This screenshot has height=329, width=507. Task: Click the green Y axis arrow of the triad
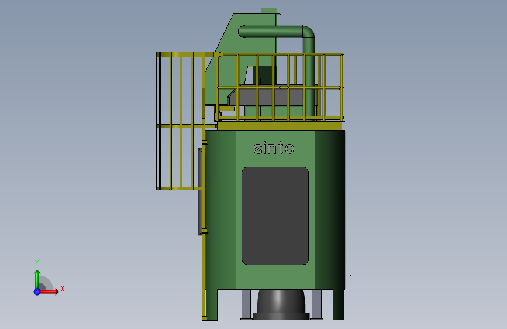37,279
